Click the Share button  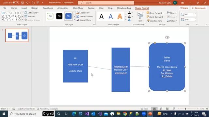click(184, 8)
